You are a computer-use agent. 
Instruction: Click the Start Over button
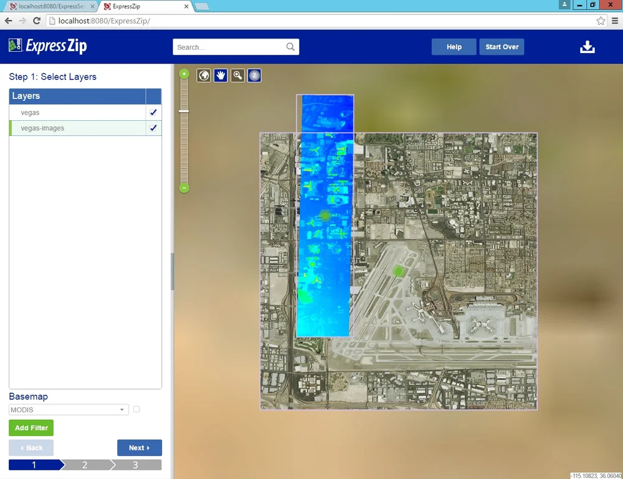[502, 46]
